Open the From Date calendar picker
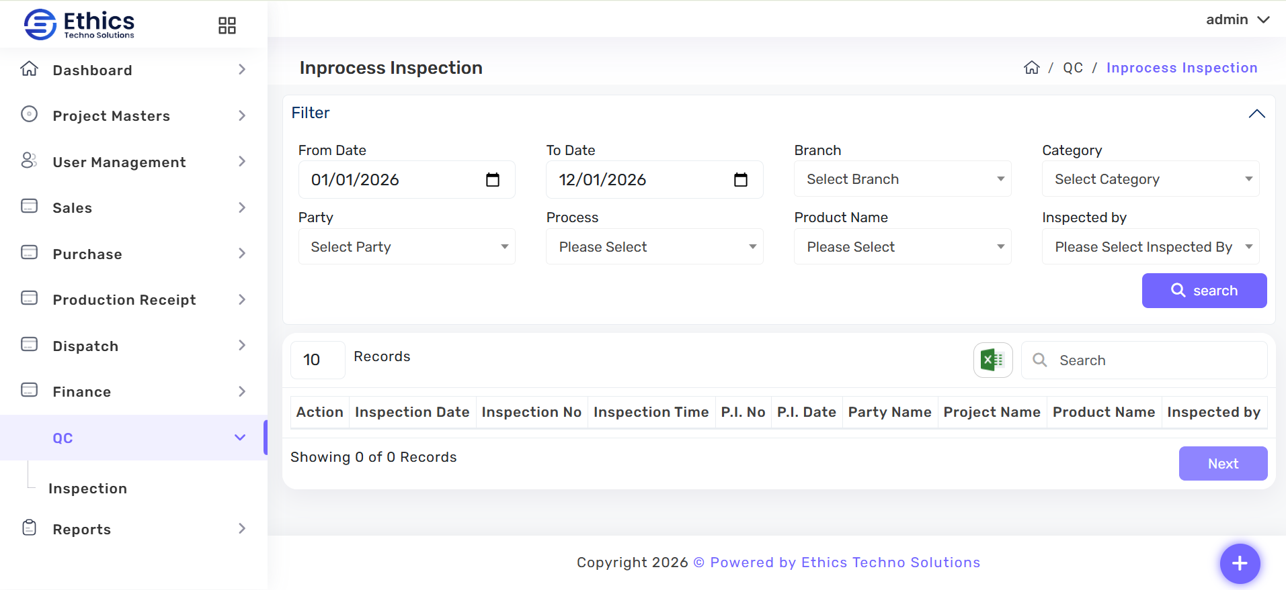1286x590 pixels. 493,180
